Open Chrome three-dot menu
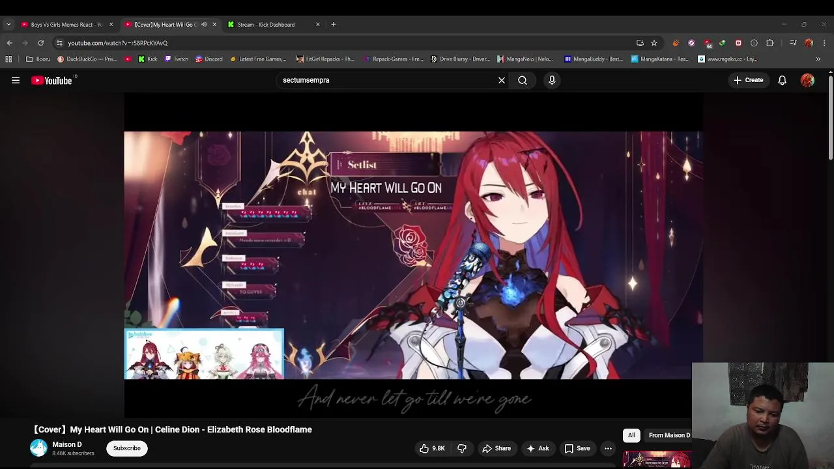 824,43
